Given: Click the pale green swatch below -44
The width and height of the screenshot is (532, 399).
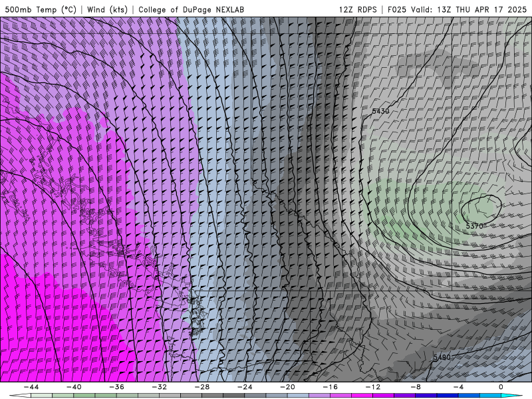Looking at the screenshot, I should [x=41, y=396].
